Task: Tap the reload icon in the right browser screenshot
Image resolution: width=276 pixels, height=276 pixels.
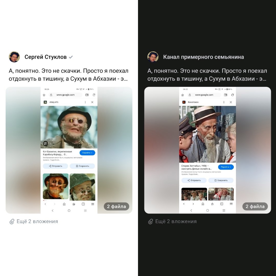Action: [233, 95]
